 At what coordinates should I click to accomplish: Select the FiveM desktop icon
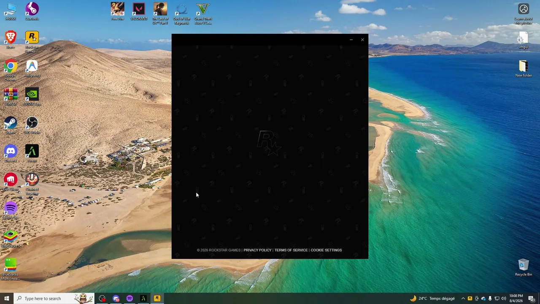point(32,153)
